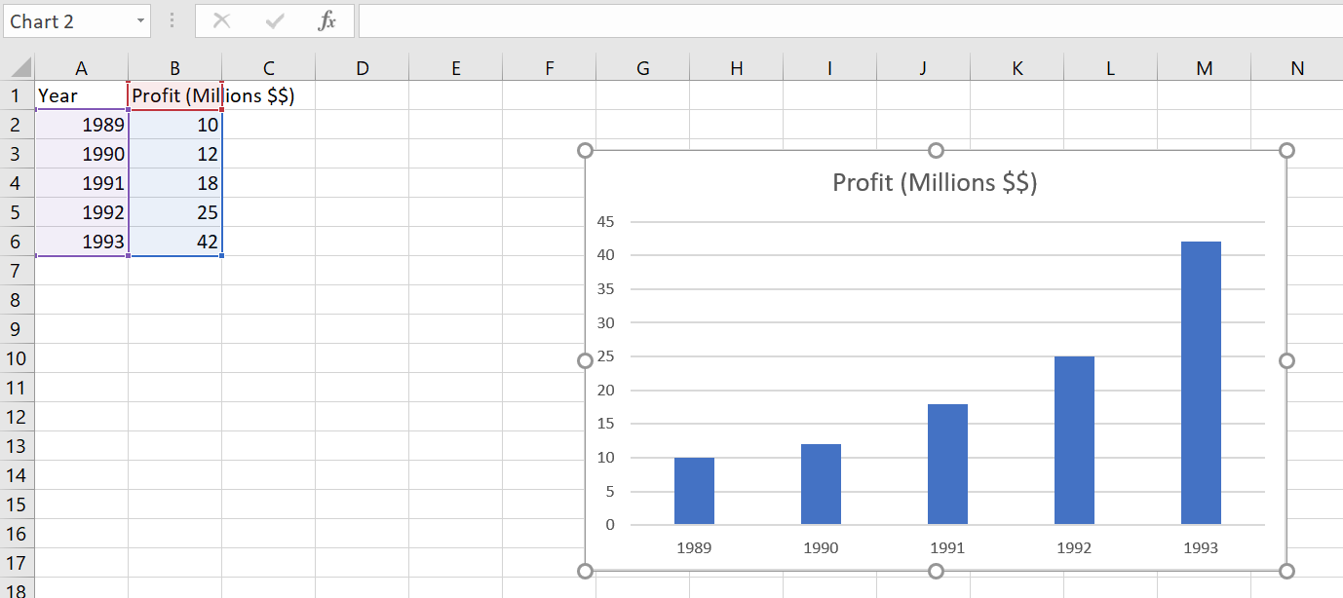Image resolution: width=1343 pixels, height=598 pixels.
Task: Click inside the formula bar input field
Action: [850, 20]
